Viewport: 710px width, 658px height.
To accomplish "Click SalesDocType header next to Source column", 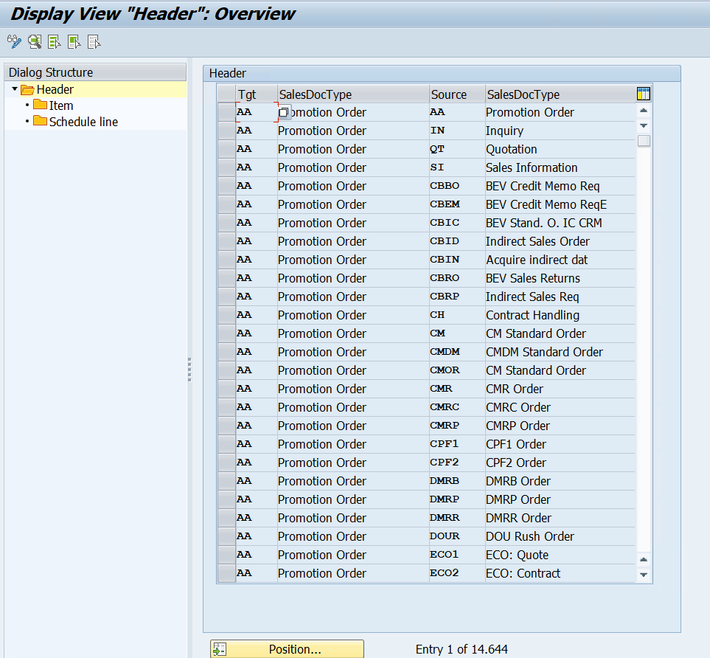I will (560, 94).
